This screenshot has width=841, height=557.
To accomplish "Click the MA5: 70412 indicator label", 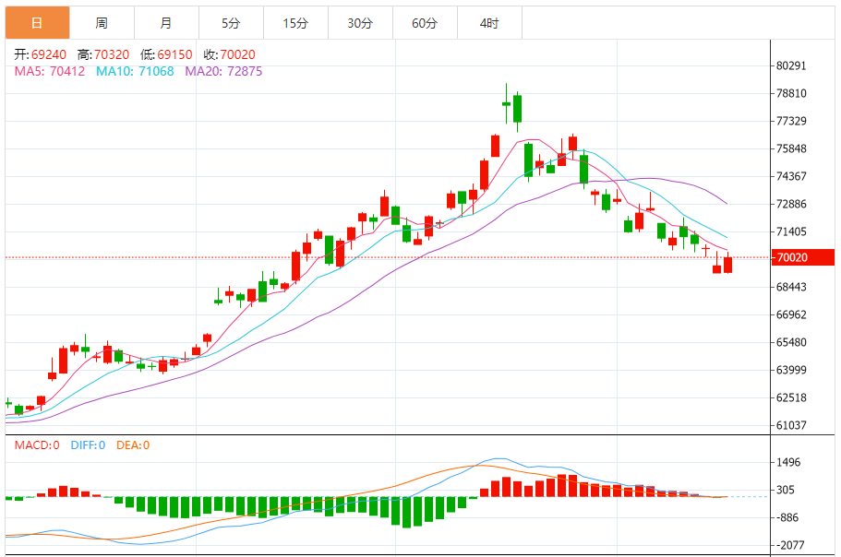I will (49, 71).
